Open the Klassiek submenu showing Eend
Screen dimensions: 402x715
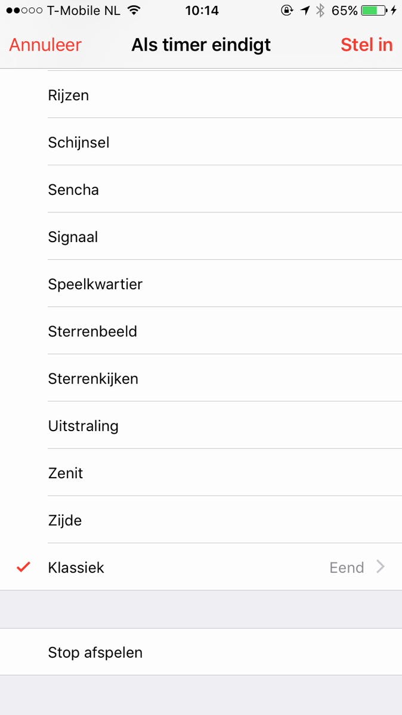pos(347,567)
